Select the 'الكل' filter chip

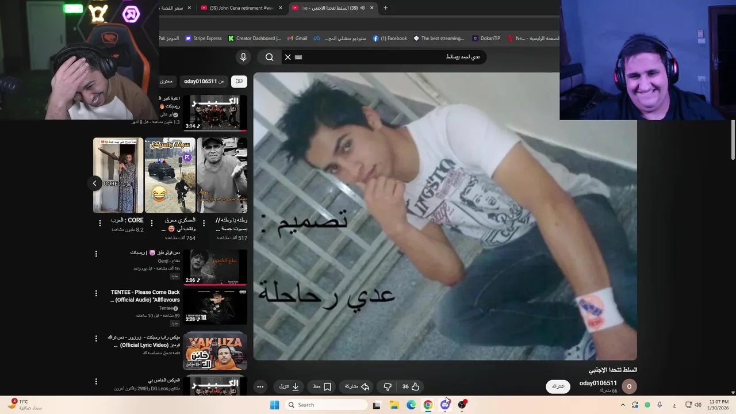pos(239,82)
